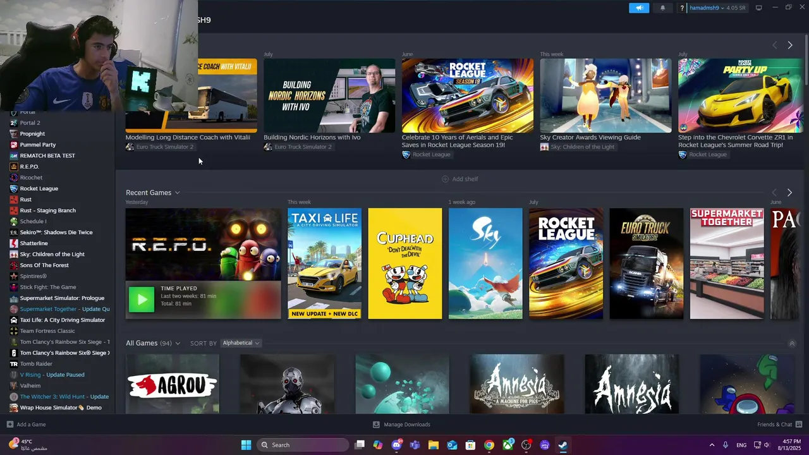The image size is (809, 455).
Task: Open Rocket League cover in Recent Games
Action: (x=566, y=264)
